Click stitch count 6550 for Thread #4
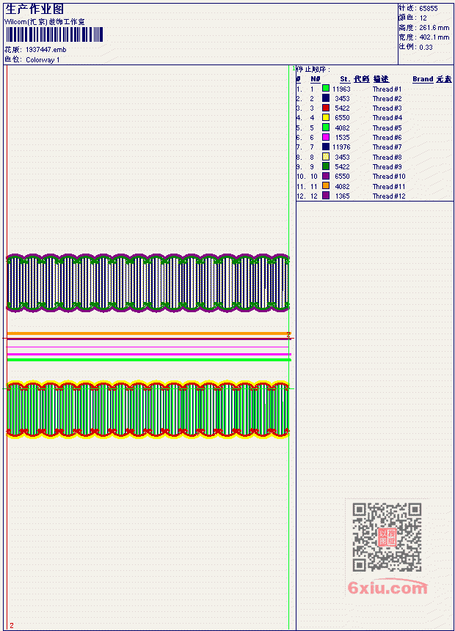Screen dimensions: 455x631 342,118
